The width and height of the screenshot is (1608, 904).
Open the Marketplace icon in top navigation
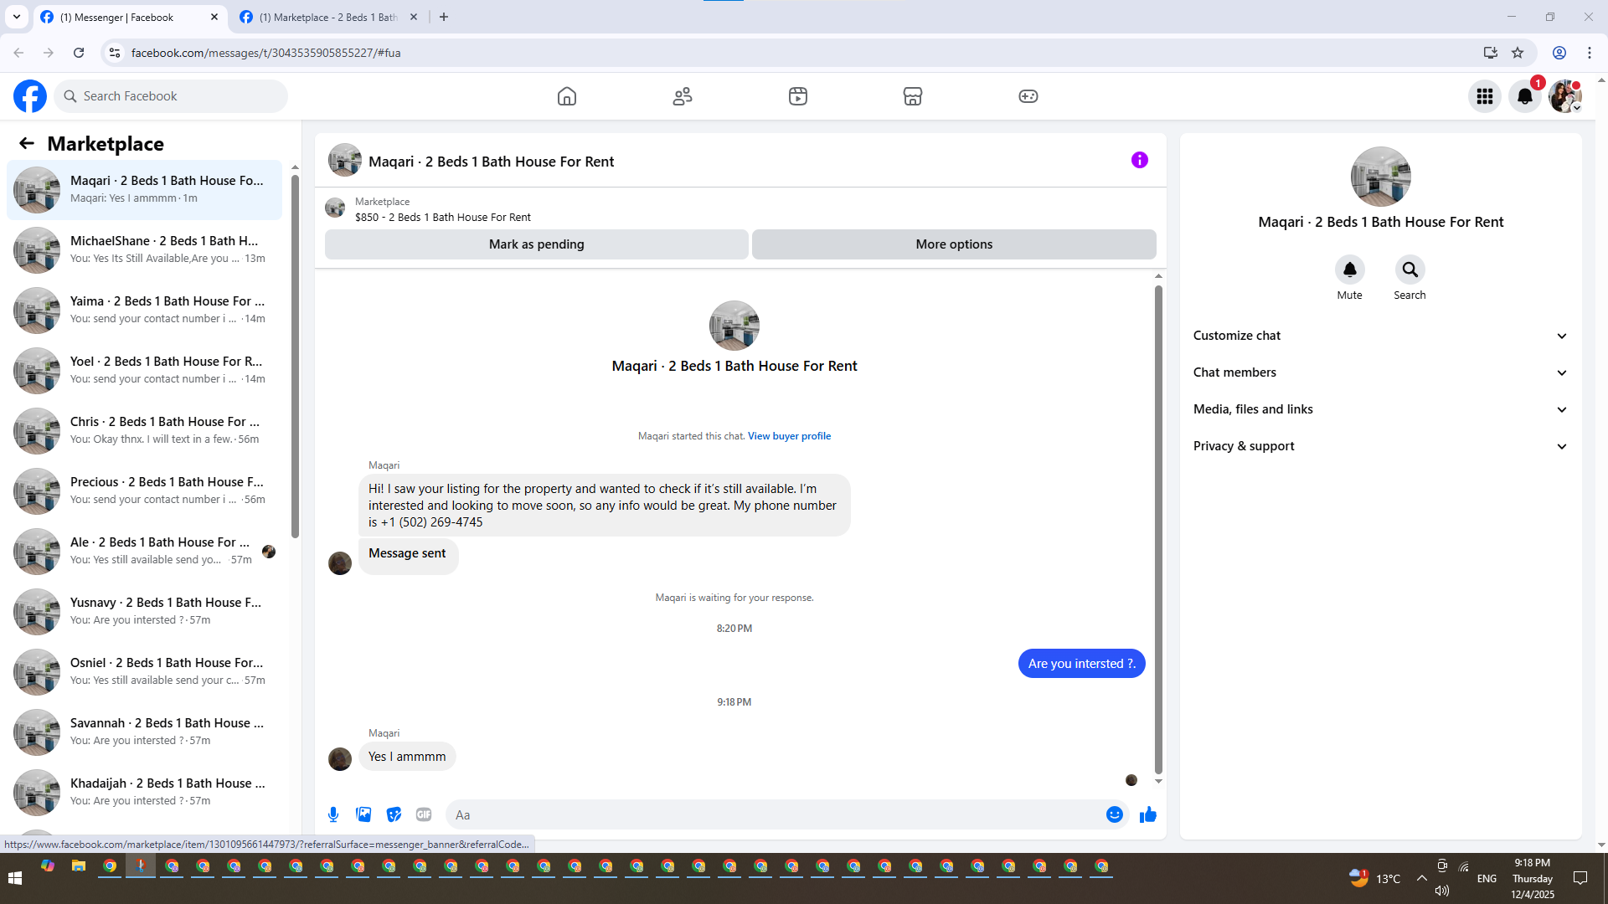click(913, 96)
